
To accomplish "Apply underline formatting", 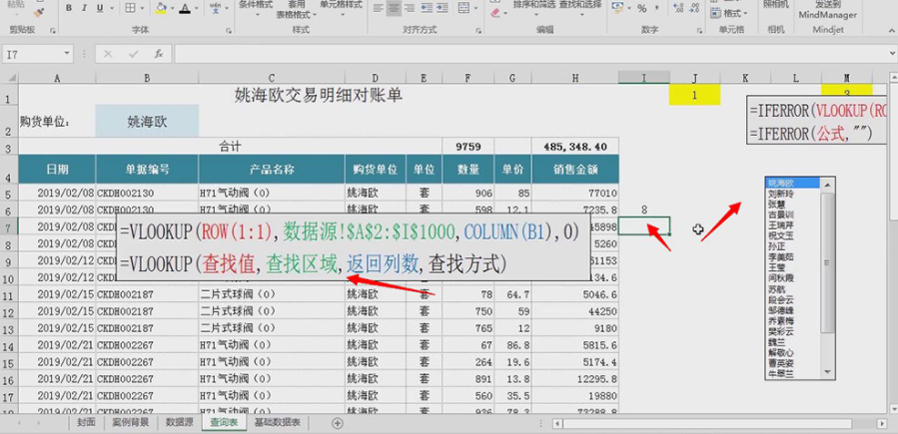I will [x=100, y=8].
